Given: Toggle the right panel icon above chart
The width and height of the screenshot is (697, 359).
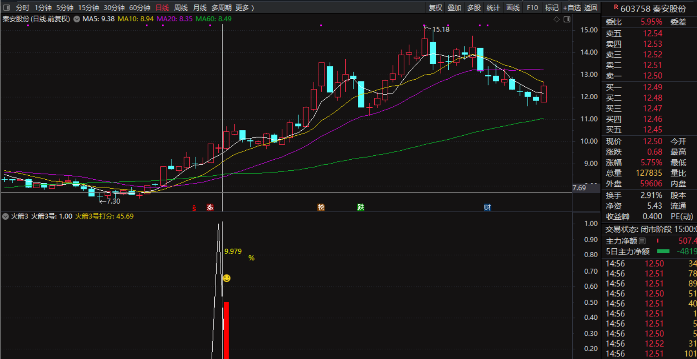Looking at the screenshot, I should (x=566, y=19).
